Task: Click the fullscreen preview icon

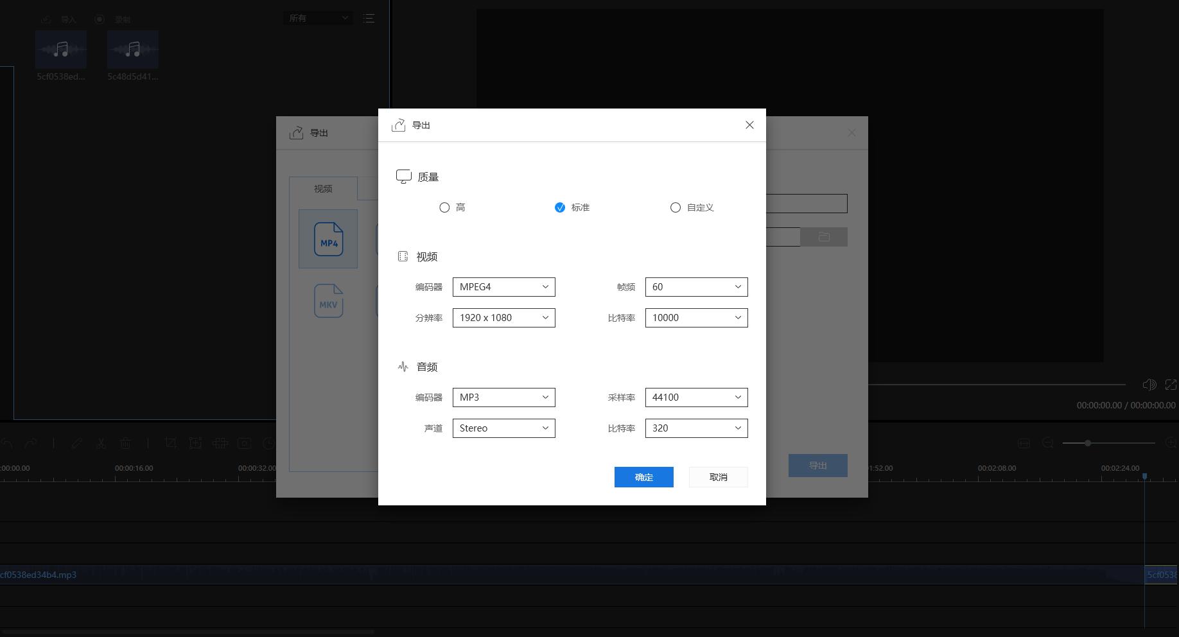Action: (x=1171, y=384)
